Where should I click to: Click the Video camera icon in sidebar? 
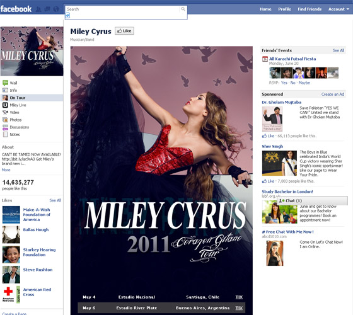5,112
